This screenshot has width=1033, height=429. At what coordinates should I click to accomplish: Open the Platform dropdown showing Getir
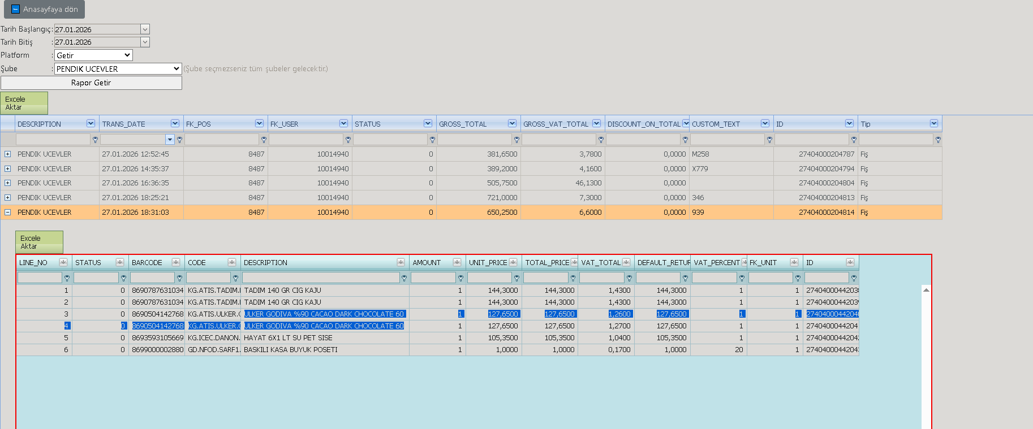[x=93, y=55]
